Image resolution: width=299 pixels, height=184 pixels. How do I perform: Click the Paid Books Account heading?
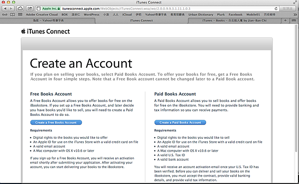175,94
